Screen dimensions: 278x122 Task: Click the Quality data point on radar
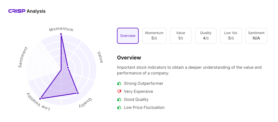[x=78, y=93]
